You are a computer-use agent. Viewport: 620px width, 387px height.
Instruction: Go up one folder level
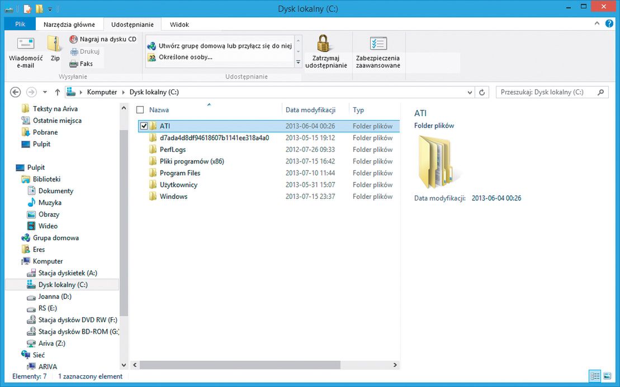pyautogui.click(x=58, y=92)
